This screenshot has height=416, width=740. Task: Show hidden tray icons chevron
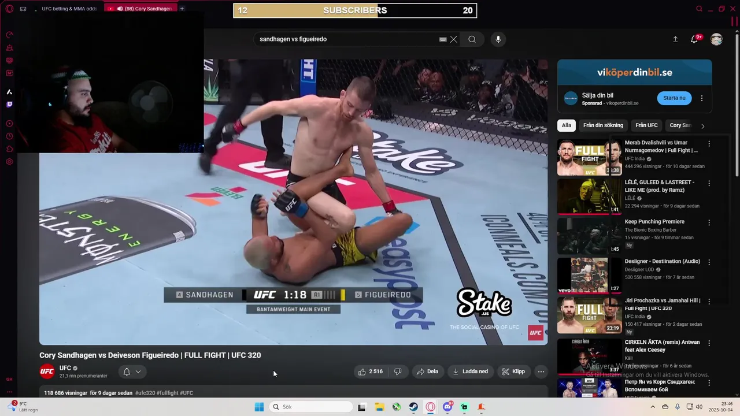653,407
